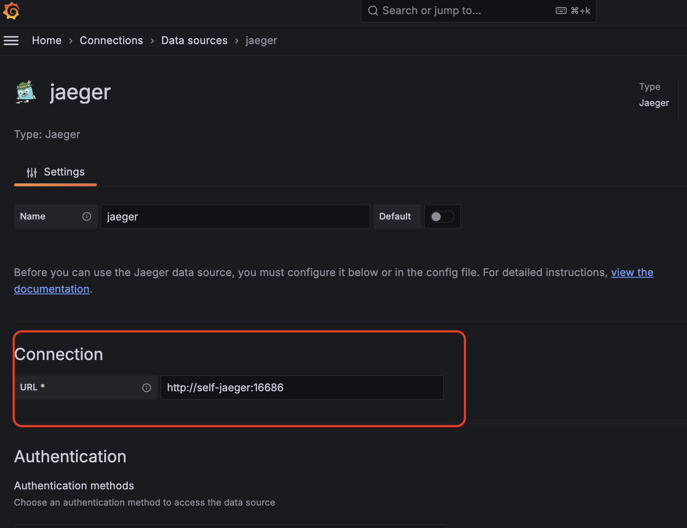Click the Connection section heading
687x528 pixels.
point(59,354)
